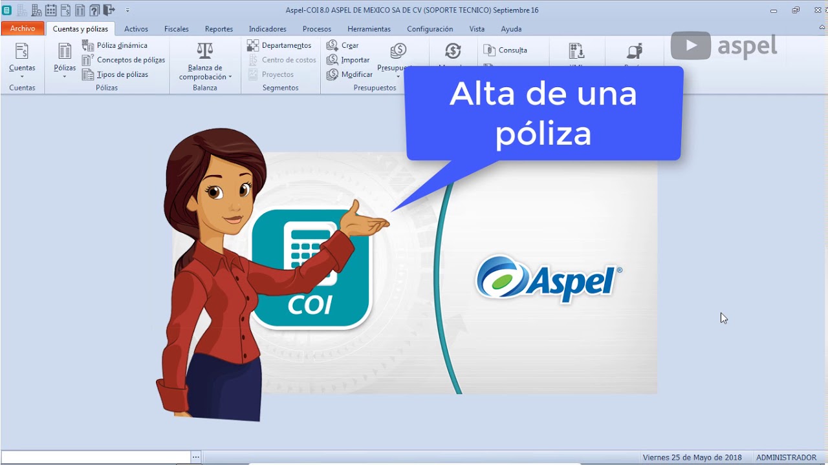828x465 pixels.
Task: Click the accounts document icon in quick access toolbar
Action: 65,10
